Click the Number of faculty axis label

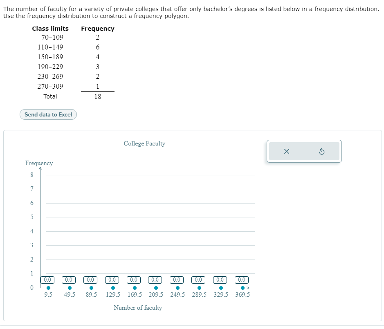click(138, 308)
